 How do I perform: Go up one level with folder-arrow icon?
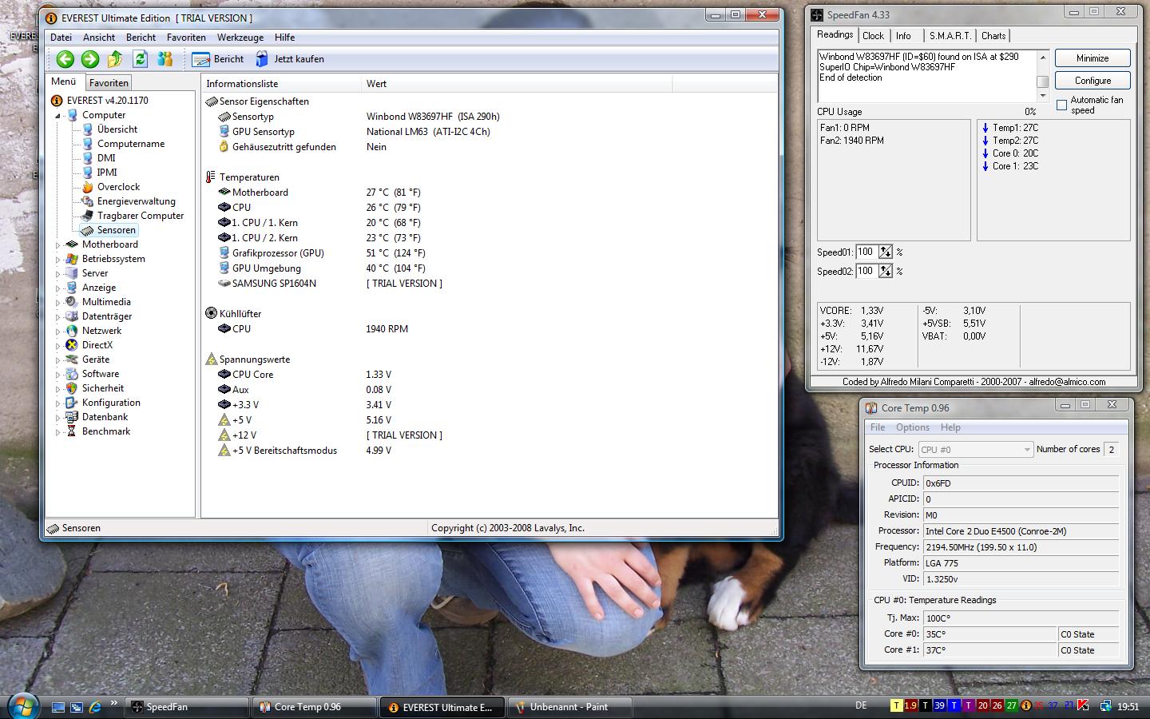[x=115, y=59]
